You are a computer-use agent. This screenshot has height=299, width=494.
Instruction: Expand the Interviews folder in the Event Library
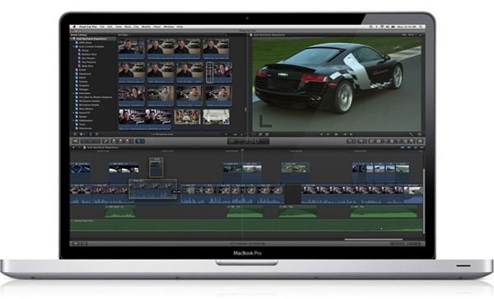click(x=74, y=93)
